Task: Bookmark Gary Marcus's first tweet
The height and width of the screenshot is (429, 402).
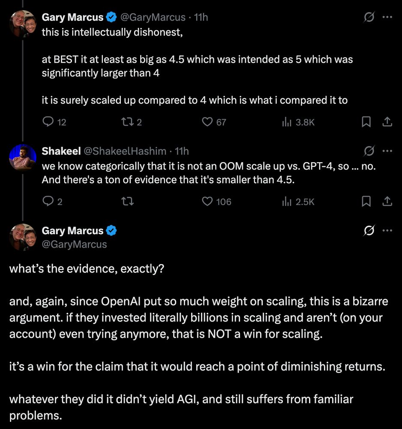Action: point(366,122)
